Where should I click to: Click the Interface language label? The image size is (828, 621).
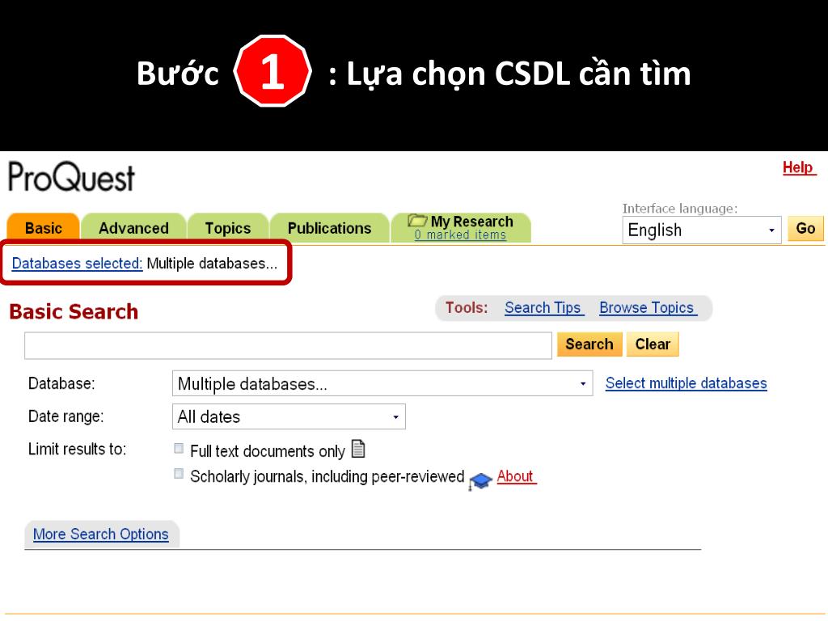coord(680,209)
